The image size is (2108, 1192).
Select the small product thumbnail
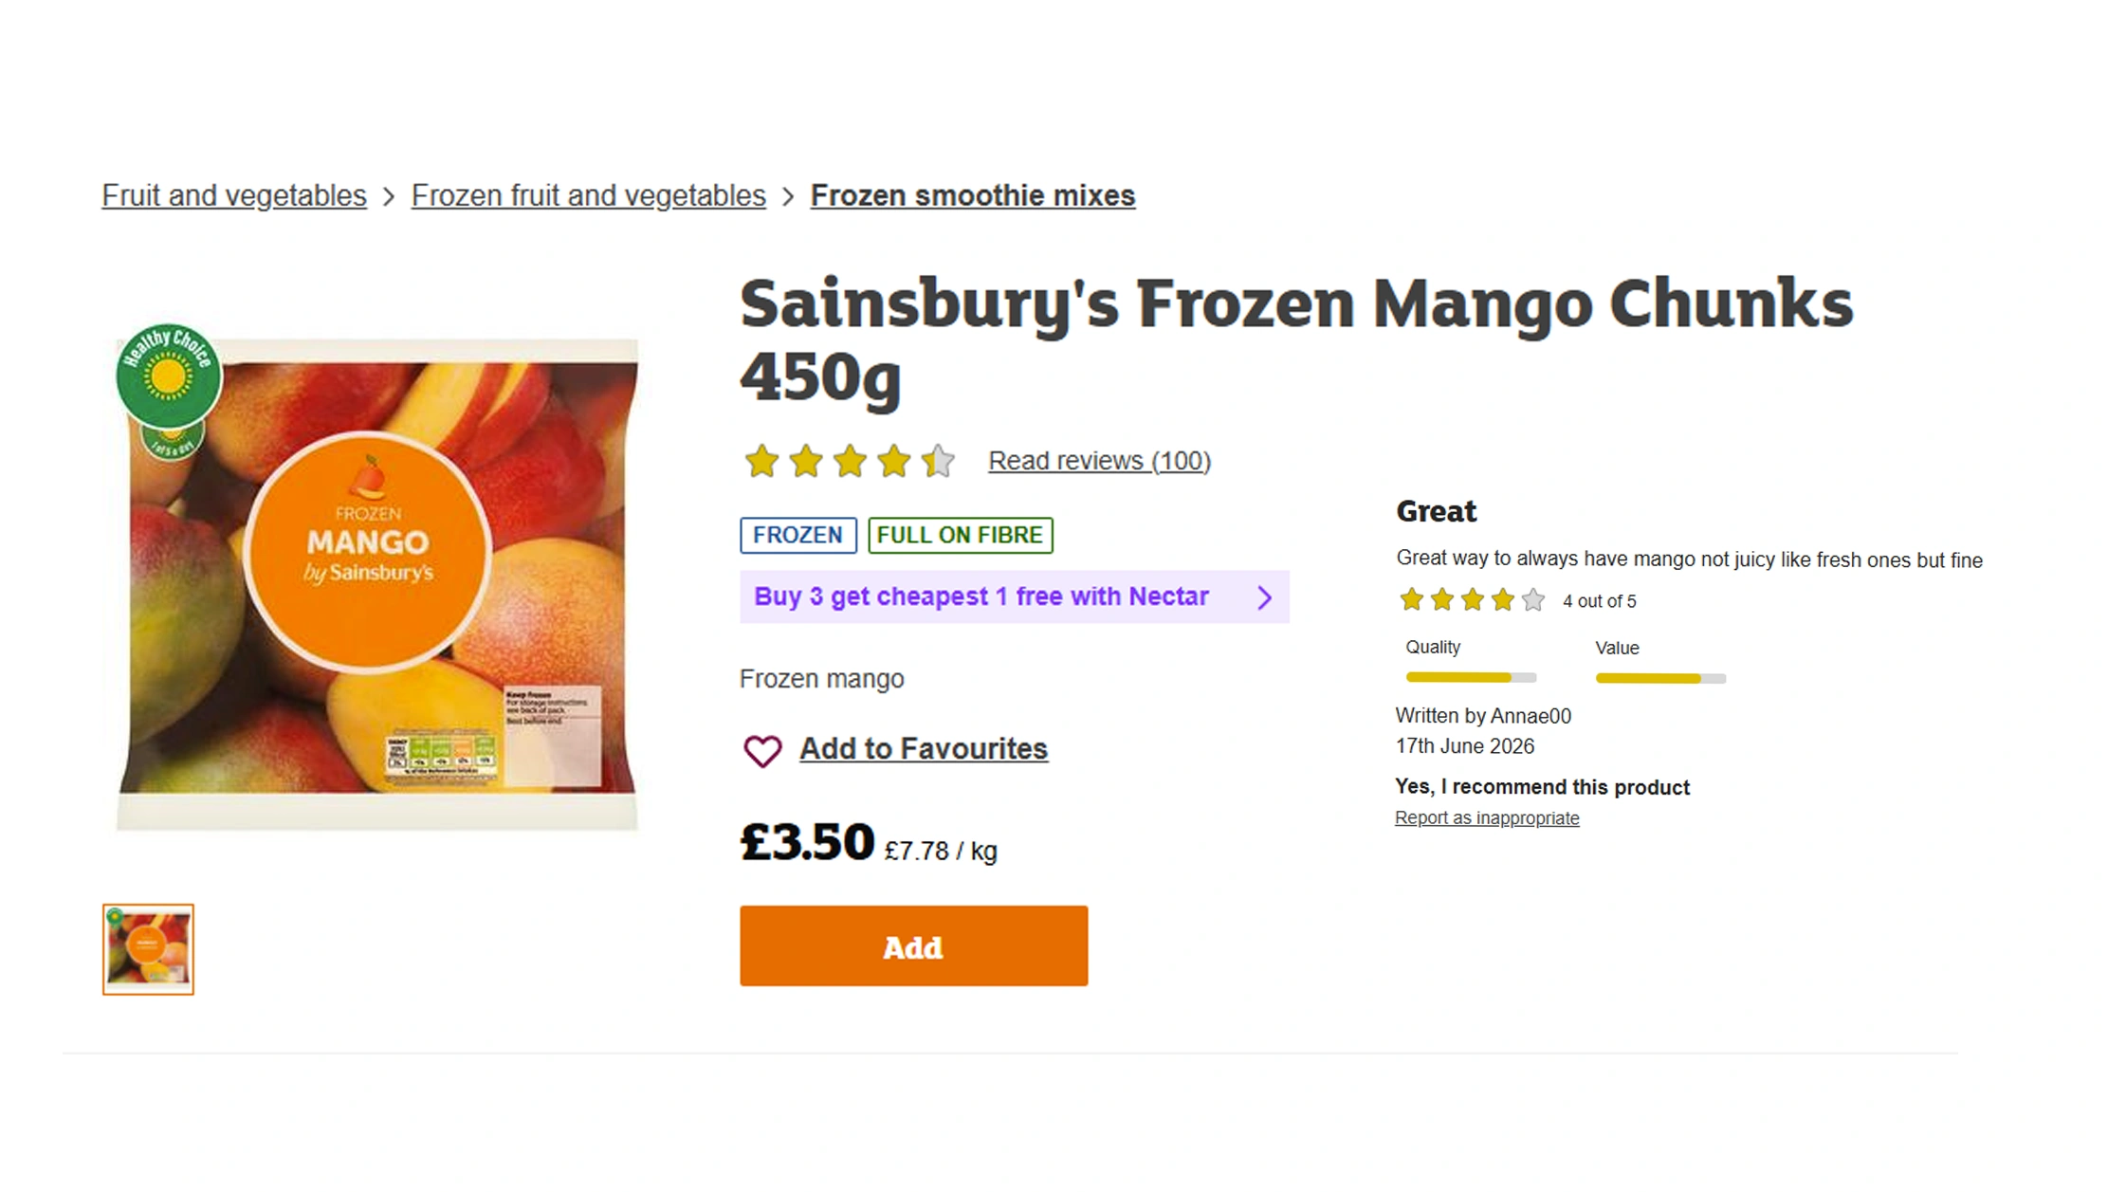pos(148,949)
